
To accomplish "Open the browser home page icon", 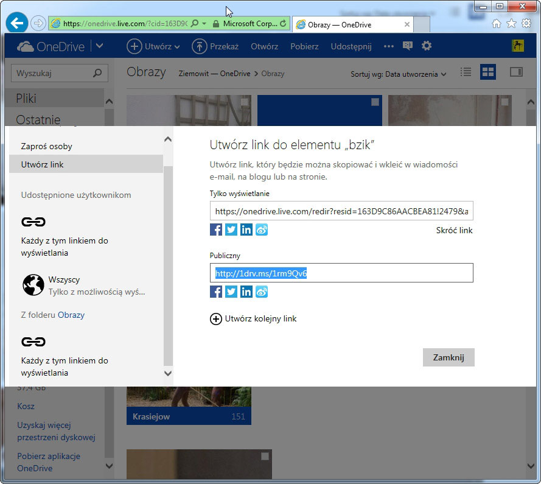I will point(496,24).
